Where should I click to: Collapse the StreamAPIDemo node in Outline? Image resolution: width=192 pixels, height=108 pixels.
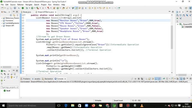point(178,24)
